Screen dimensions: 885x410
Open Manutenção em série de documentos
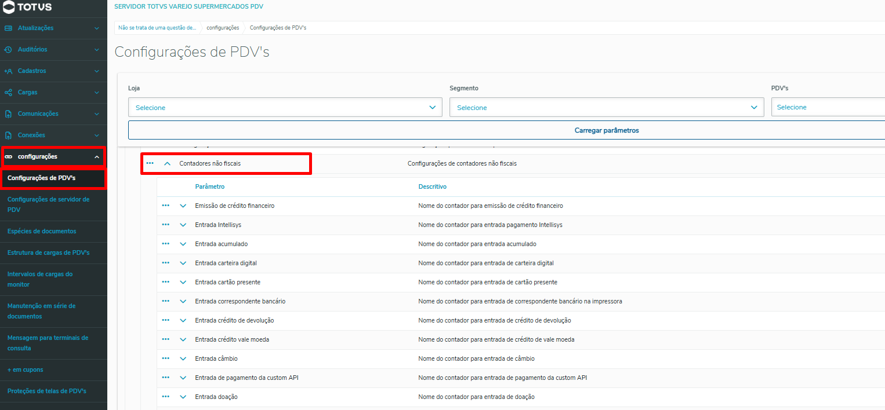tap(53, 311)
